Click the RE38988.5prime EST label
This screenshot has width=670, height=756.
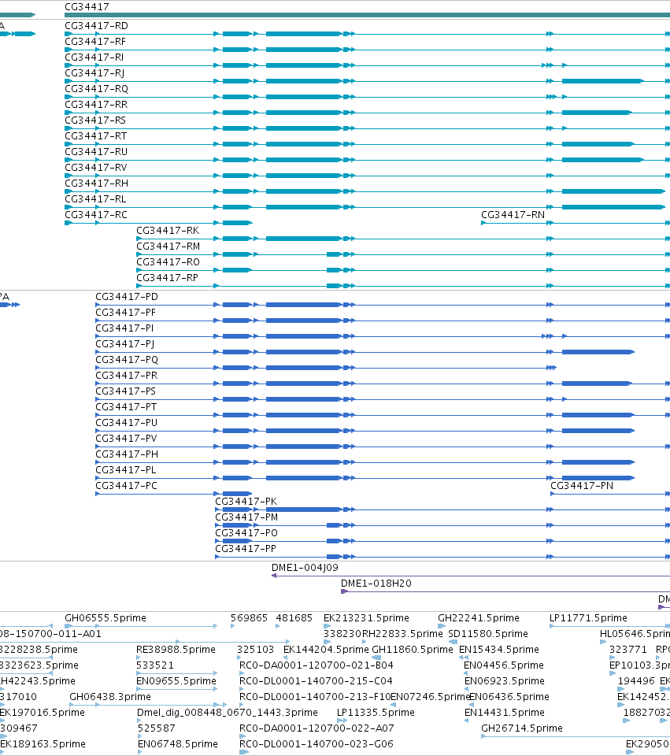pyautogui.click(x=176, y=650)
